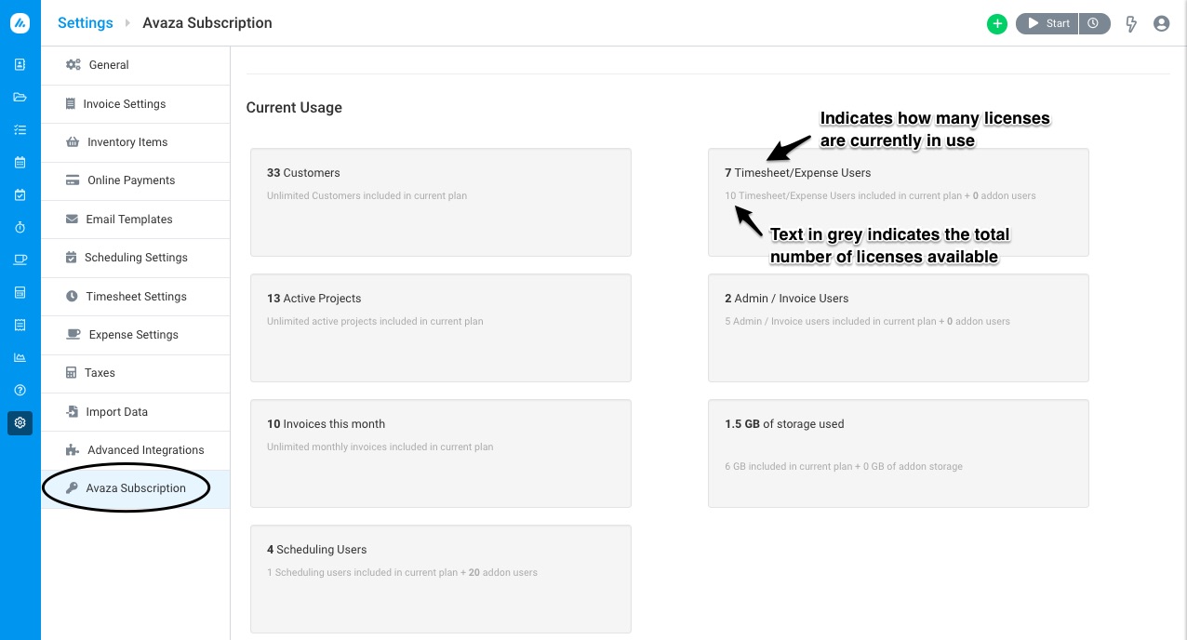Click the "2 Admin / Invoice Users" text
The image size is (1187, 640).
pyautogui.click(x=787, y=299)
